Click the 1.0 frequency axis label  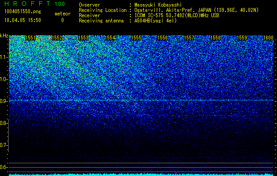click(x=4, y=80)
